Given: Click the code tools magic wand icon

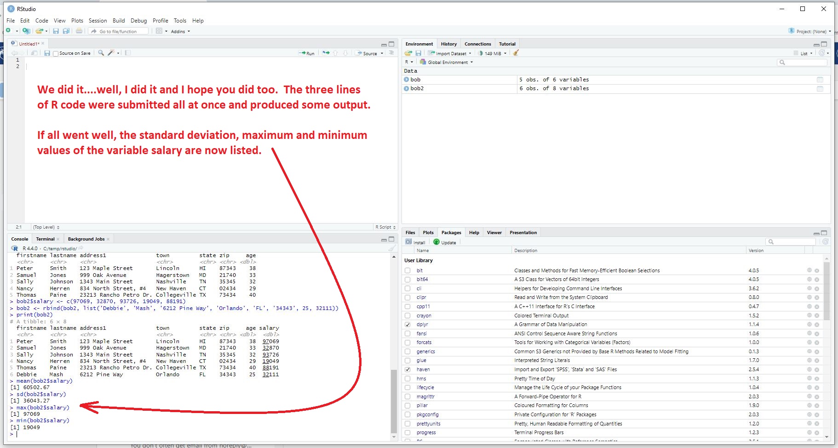Looking at the screenshot, I should 111,53.
